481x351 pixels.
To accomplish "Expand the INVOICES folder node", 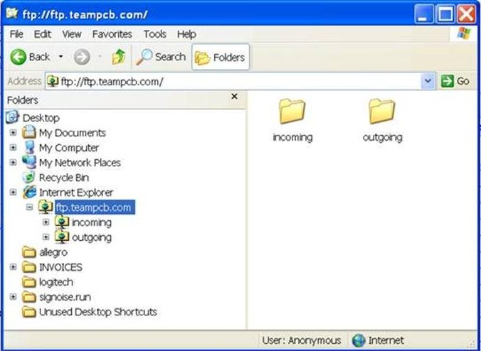I will [13, 267].
